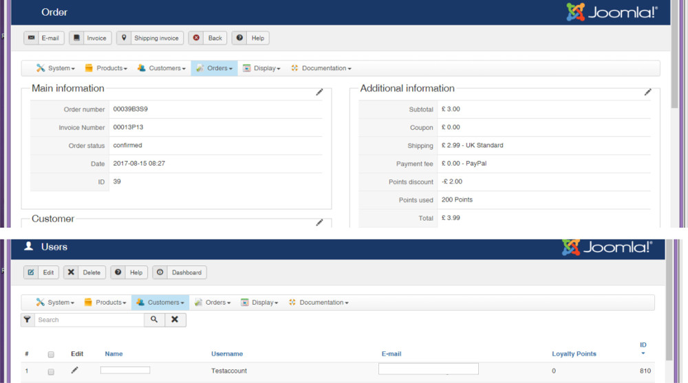Click Help in the Users toolbar
Image resolution: width=688 pixels, height=383 pixels.
(129, 272)
